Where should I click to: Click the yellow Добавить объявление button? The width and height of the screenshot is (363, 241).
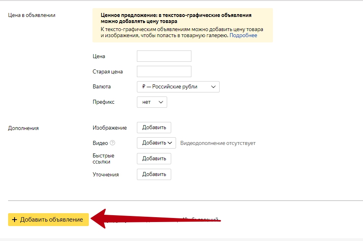click(x=48, y=220)
